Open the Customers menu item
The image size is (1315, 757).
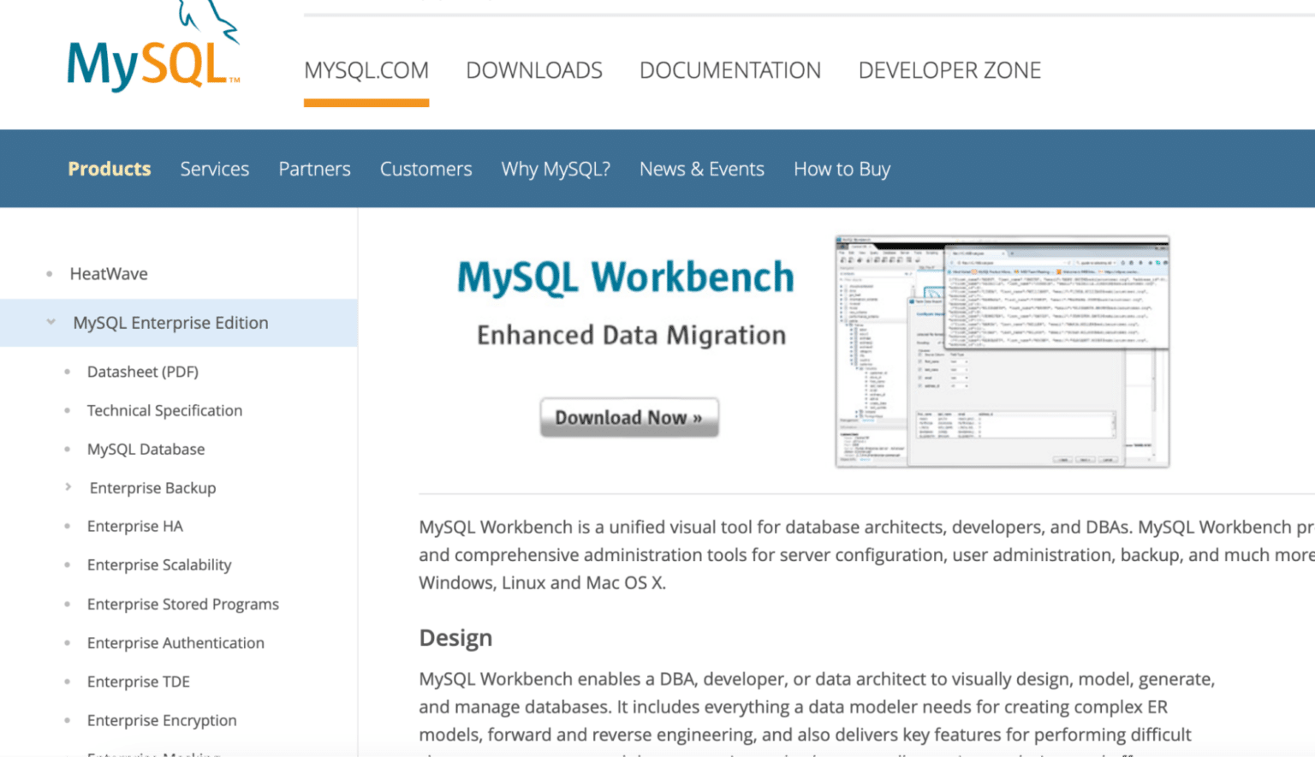click(425, 169)
